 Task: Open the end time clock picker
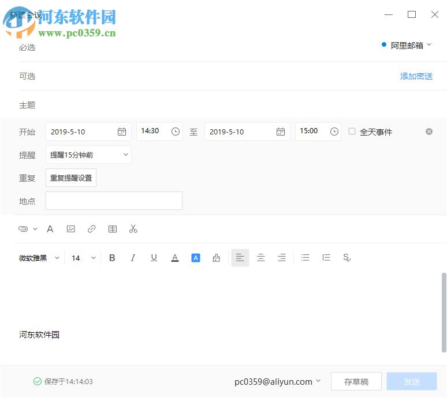tap(334, 132)
